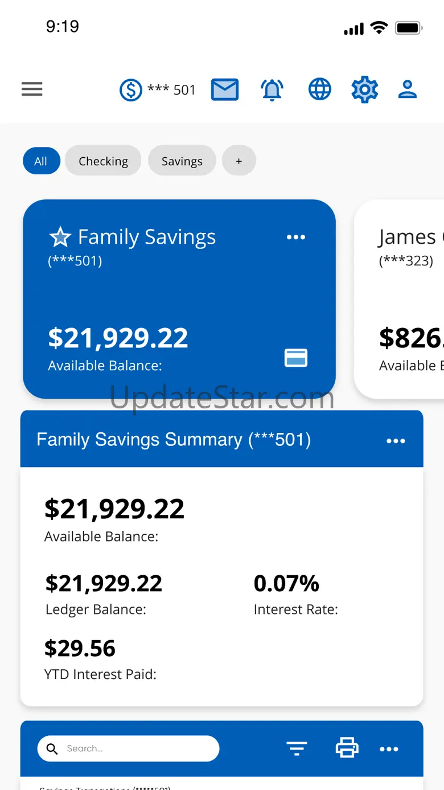444x790 pixels.
Task: Tap the globe language icon
Action: coord(319,89)
